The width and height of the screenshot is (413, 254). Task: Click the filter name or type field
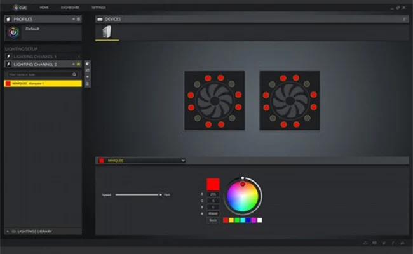click(39, 74)
